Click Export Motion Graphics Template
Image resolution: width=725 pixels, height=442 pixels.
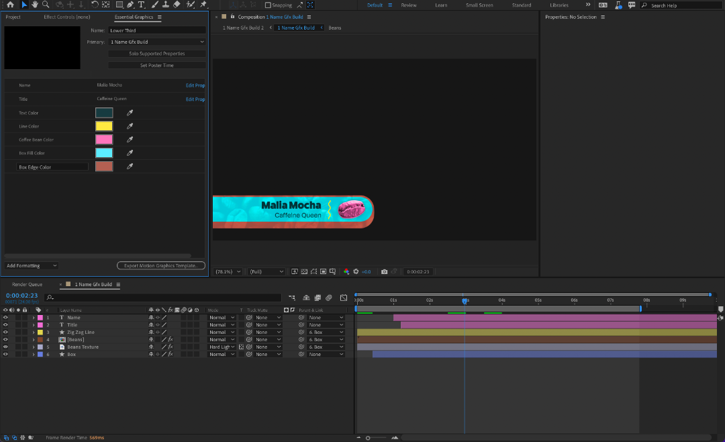point(160,265)
